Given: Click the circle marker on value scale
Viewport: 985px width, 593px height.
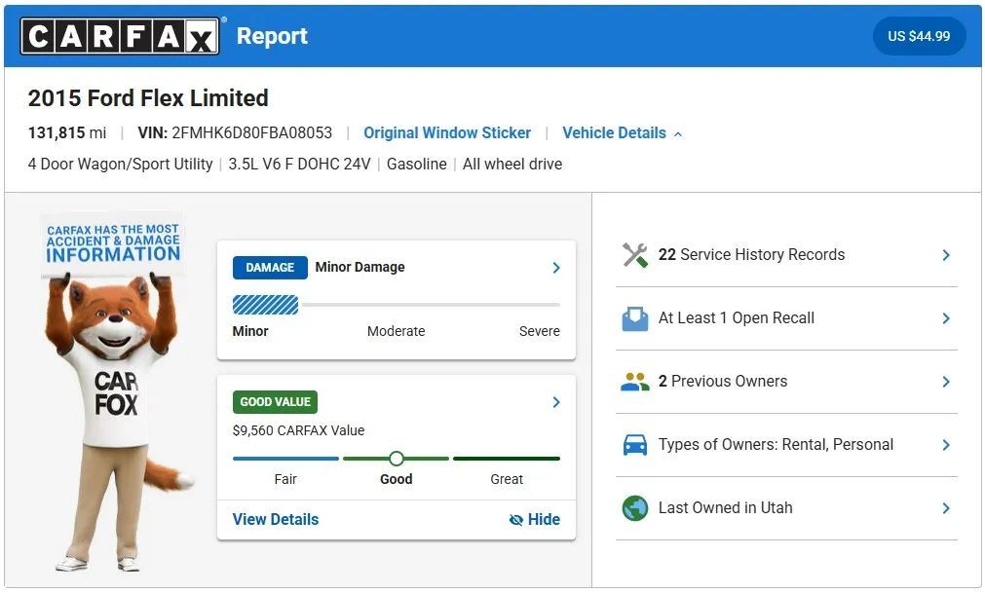Looking at the screenshot, I should (x=397, y=459).
